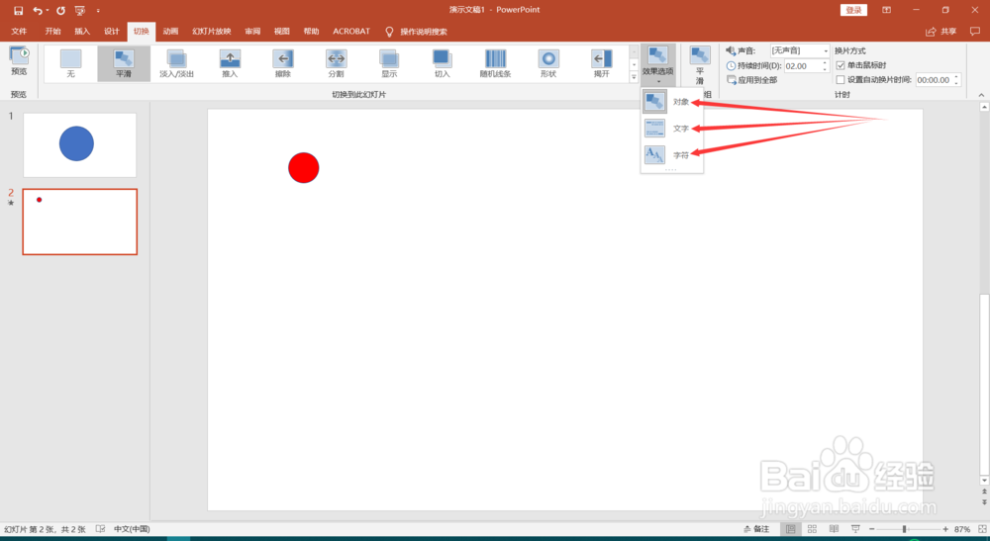990x541 pixels.
Task: Open the 文件 menu
Action: (x=19, y=31)
